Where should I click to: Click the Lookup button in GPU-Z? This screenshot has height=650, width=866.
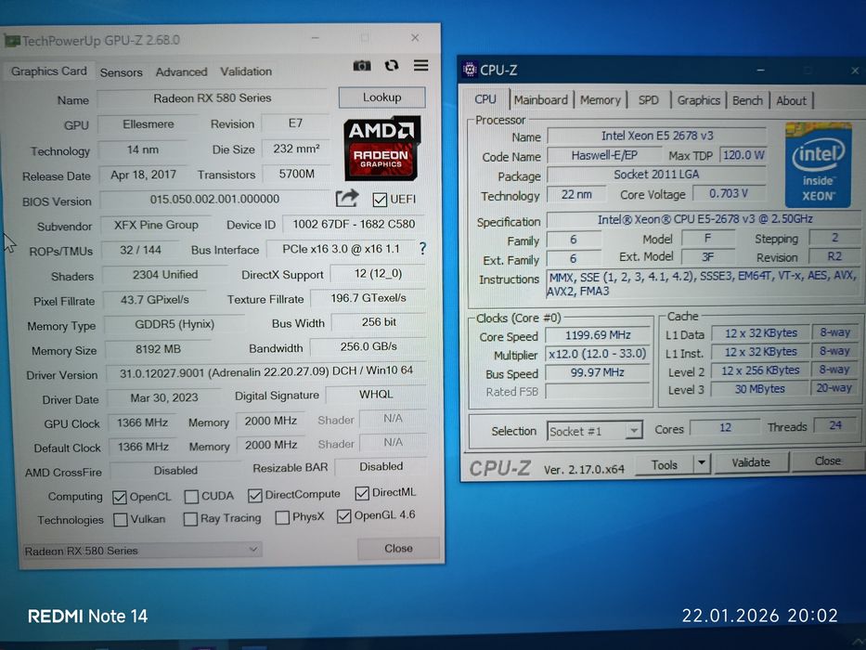(x=381, y=97)
